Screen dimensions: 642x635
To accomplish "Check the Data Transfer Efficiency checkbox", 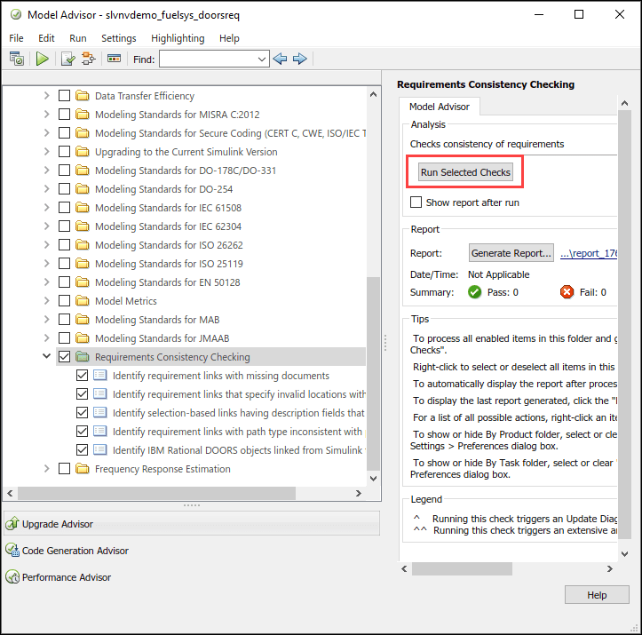I will click(x=64, y=96).
